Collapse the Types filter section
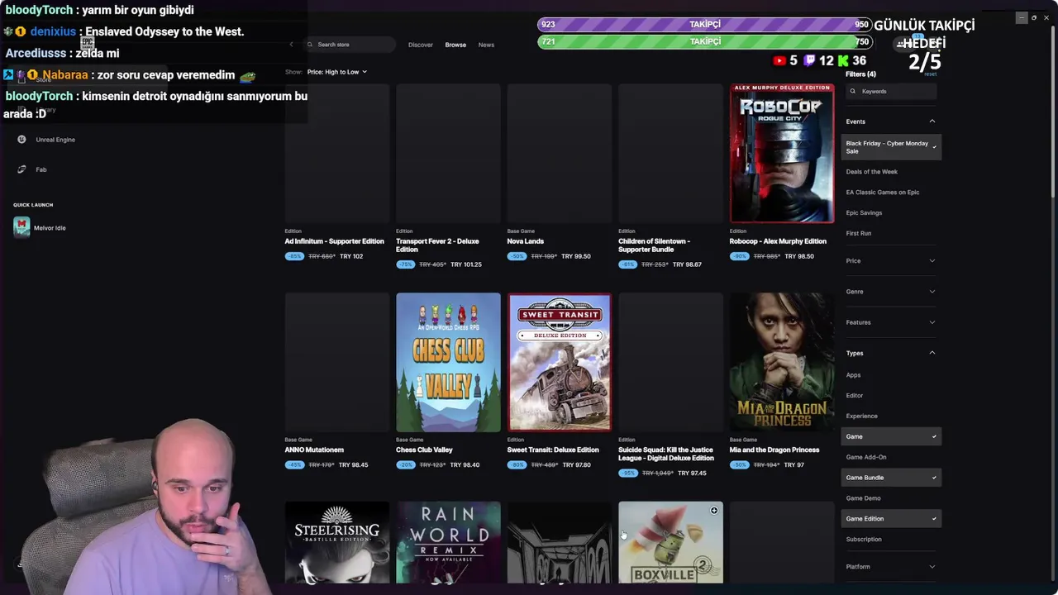This screenshot has height=595, width=1058. tap(891, 353)
